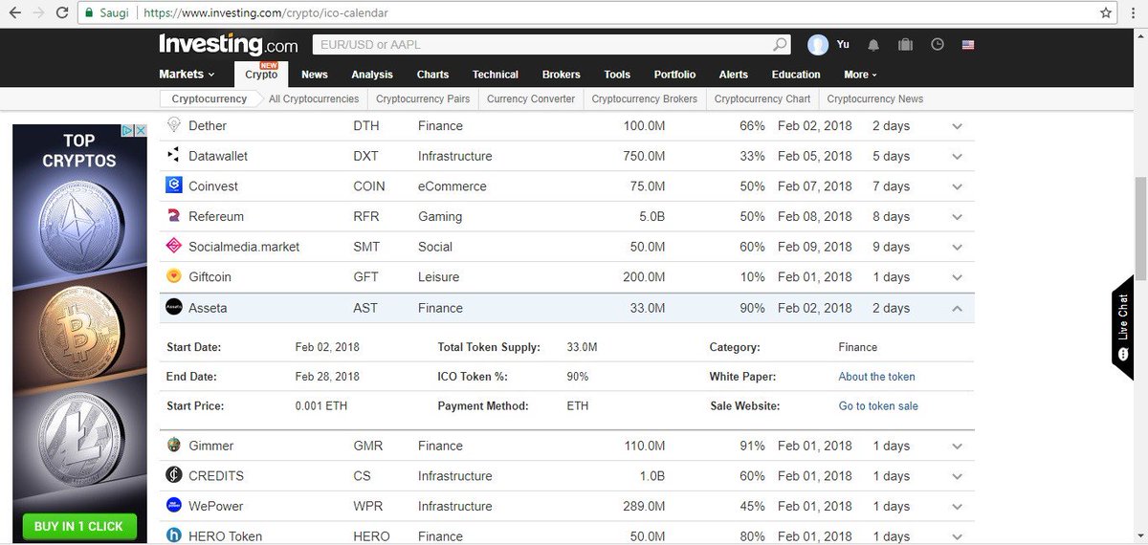The image size is (1148, 545).
Task: Reload the page with the refresh icon
Action: click(62, 13)
